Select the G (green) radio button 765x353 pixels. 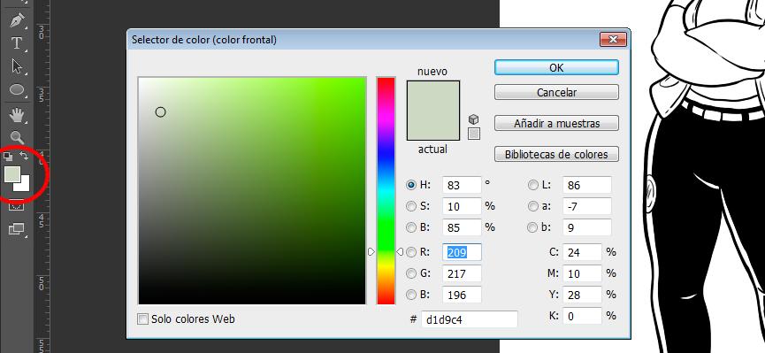tap(411, 273)
